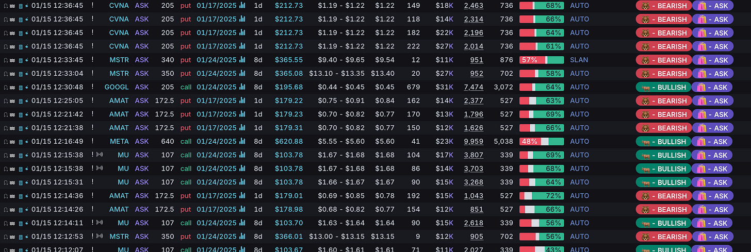Bookmark the MSTR 12:33:45 trade row

click(6, 60)
